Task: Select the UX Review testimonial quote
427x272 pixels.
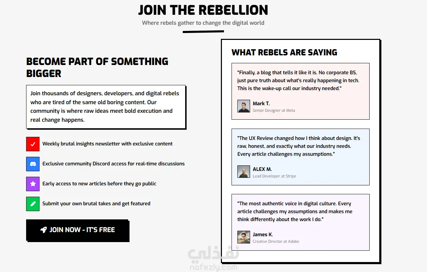Action: tap(299, 146)
